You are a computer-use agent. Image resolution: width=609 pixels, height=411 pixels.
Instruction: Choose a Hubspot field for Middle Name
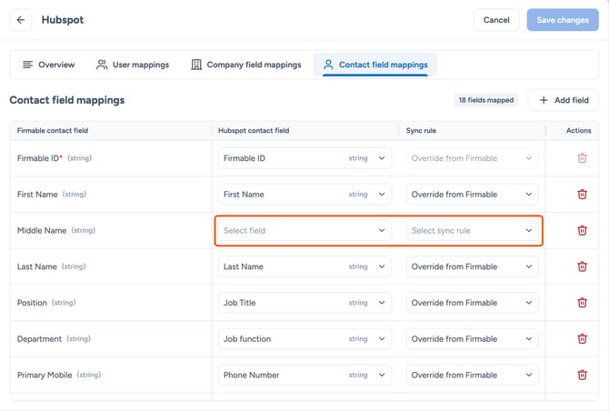[304, 230]
